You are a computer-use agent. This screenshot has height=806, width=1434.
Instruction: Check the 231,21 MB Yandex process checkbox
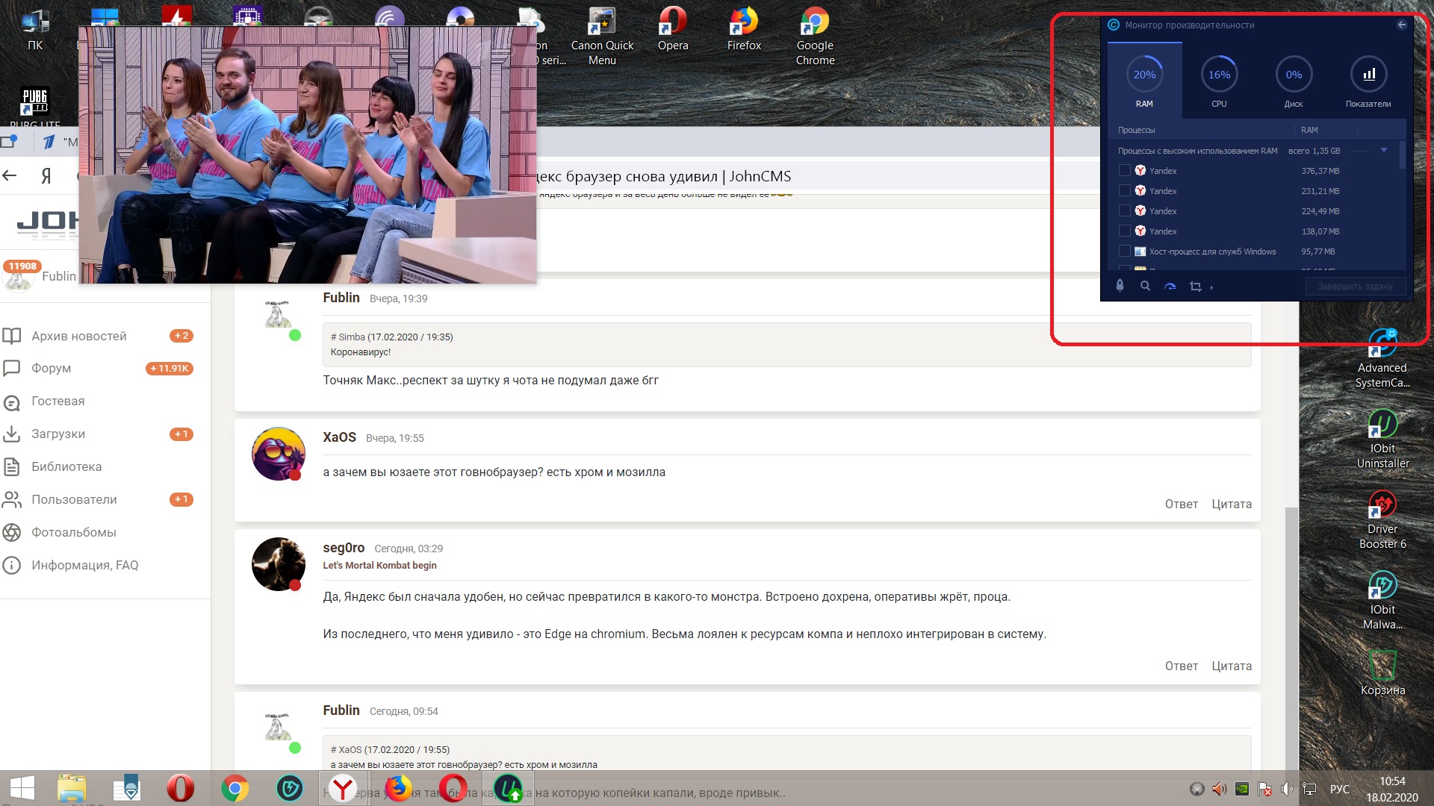(x=1125, y=191)
